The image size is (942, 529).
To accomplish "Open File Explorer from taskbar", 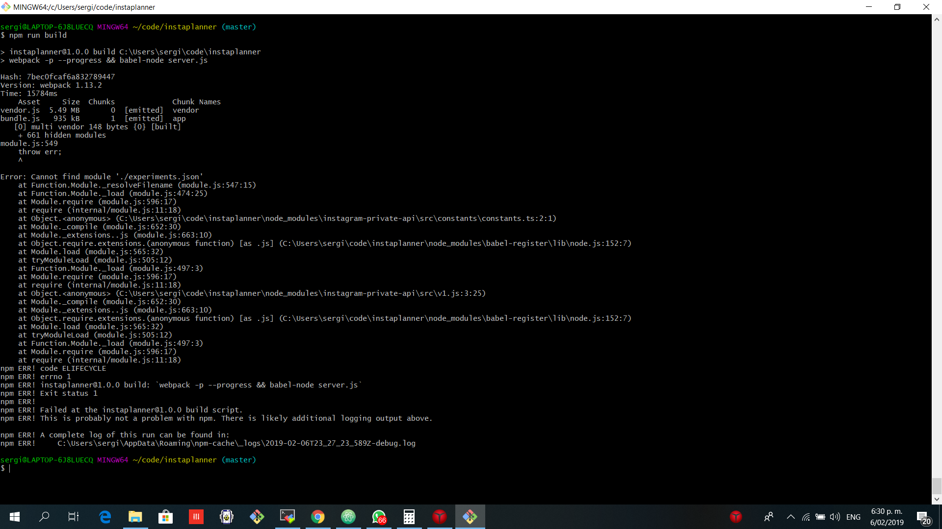I will (135, 517).
